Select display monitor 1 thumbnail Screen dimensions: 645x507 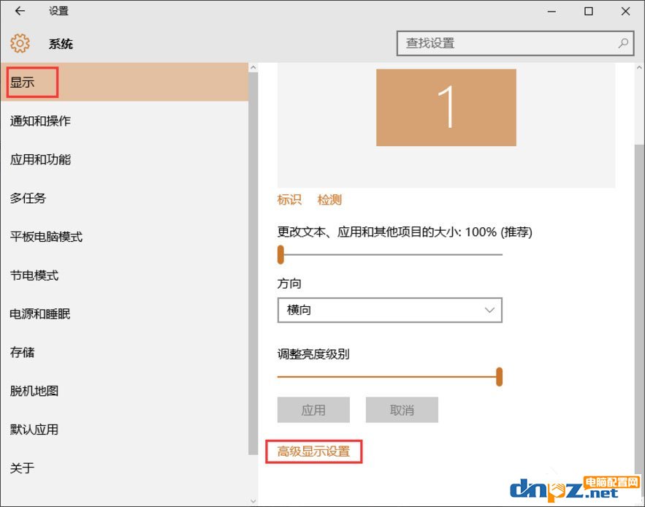[446, 107]
